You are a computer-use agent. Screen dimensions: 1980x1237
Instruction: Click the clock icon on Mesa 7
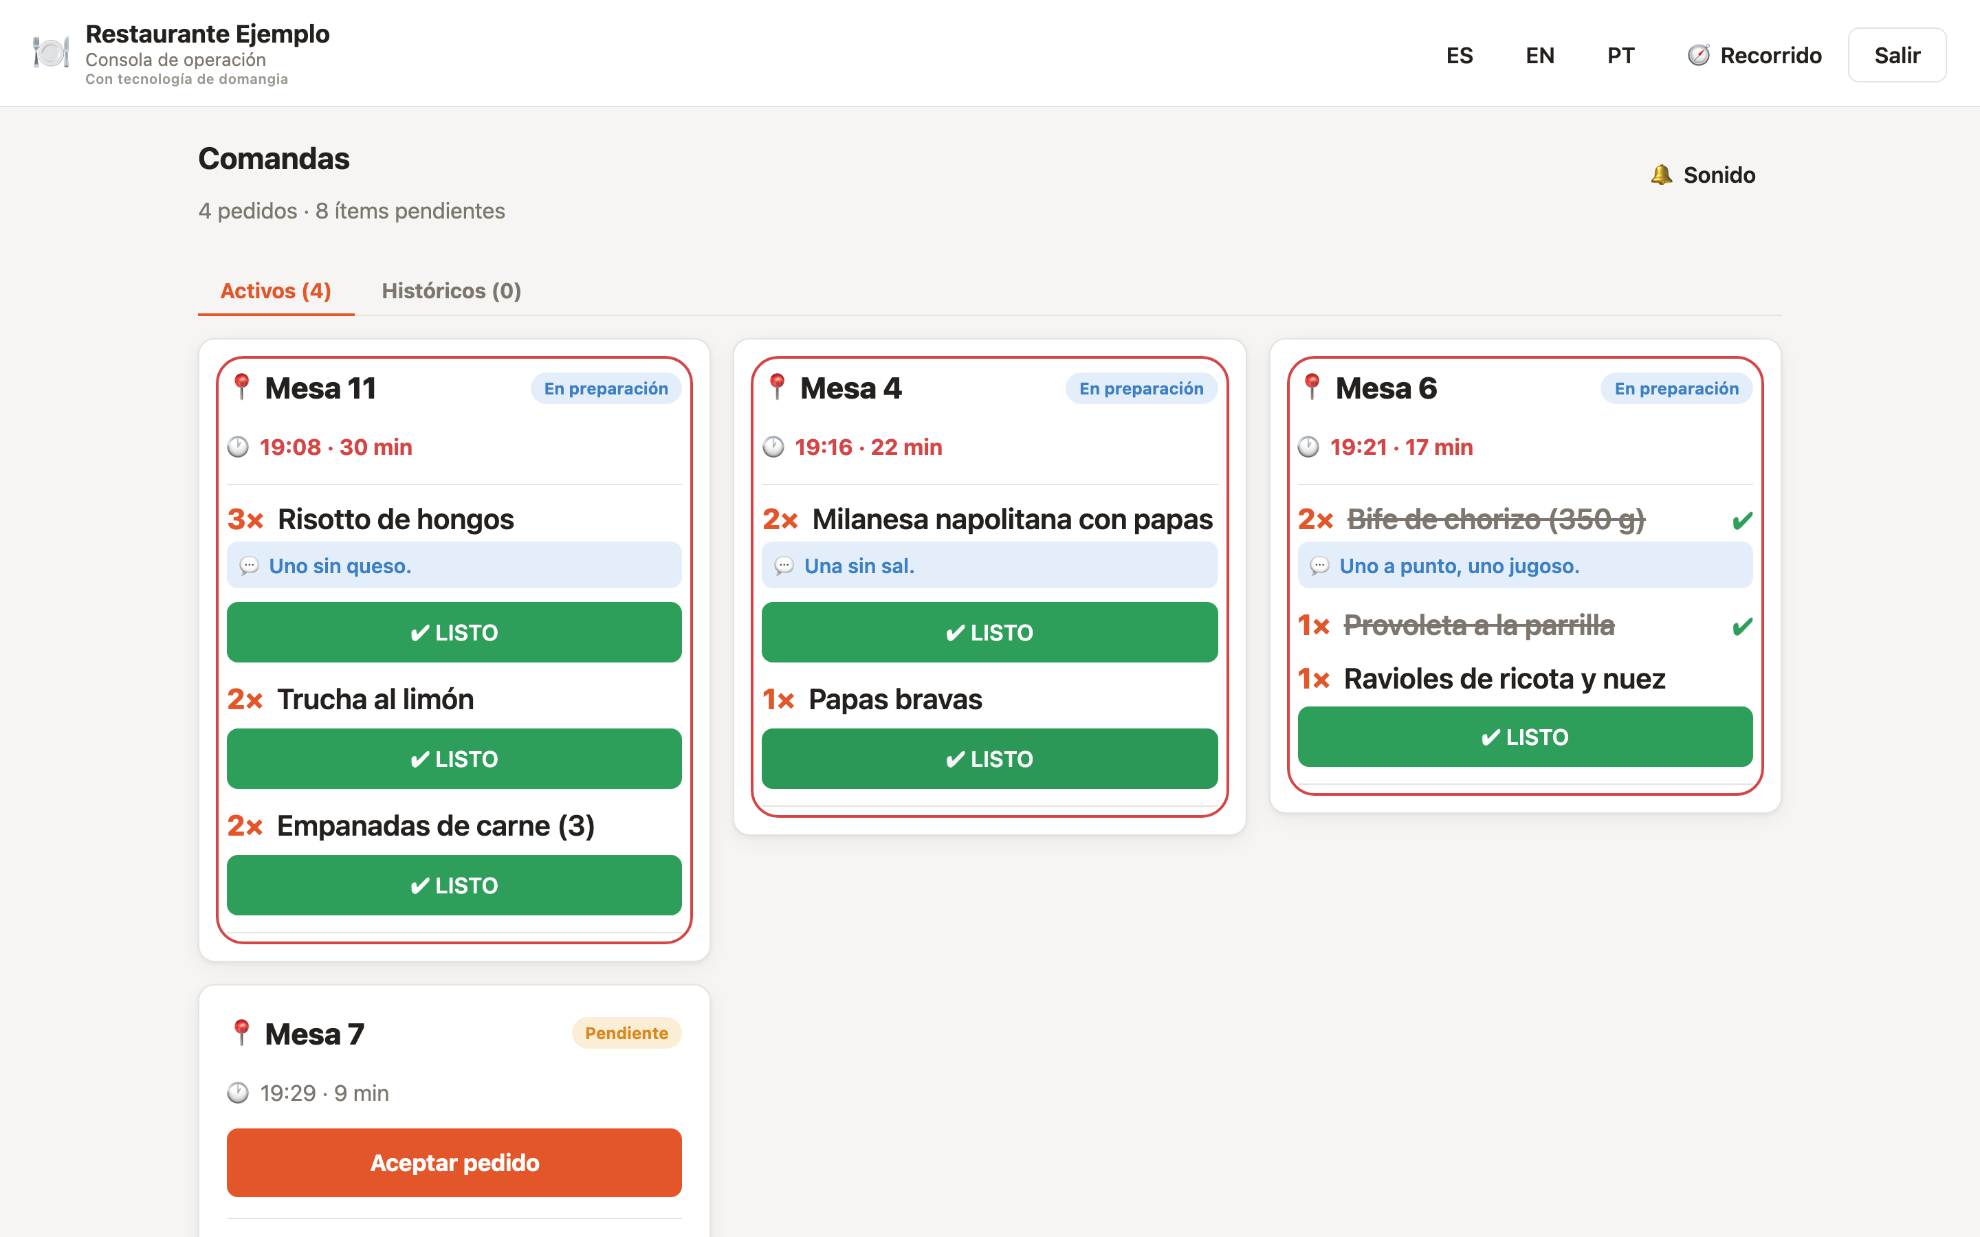click(238, 1093)
